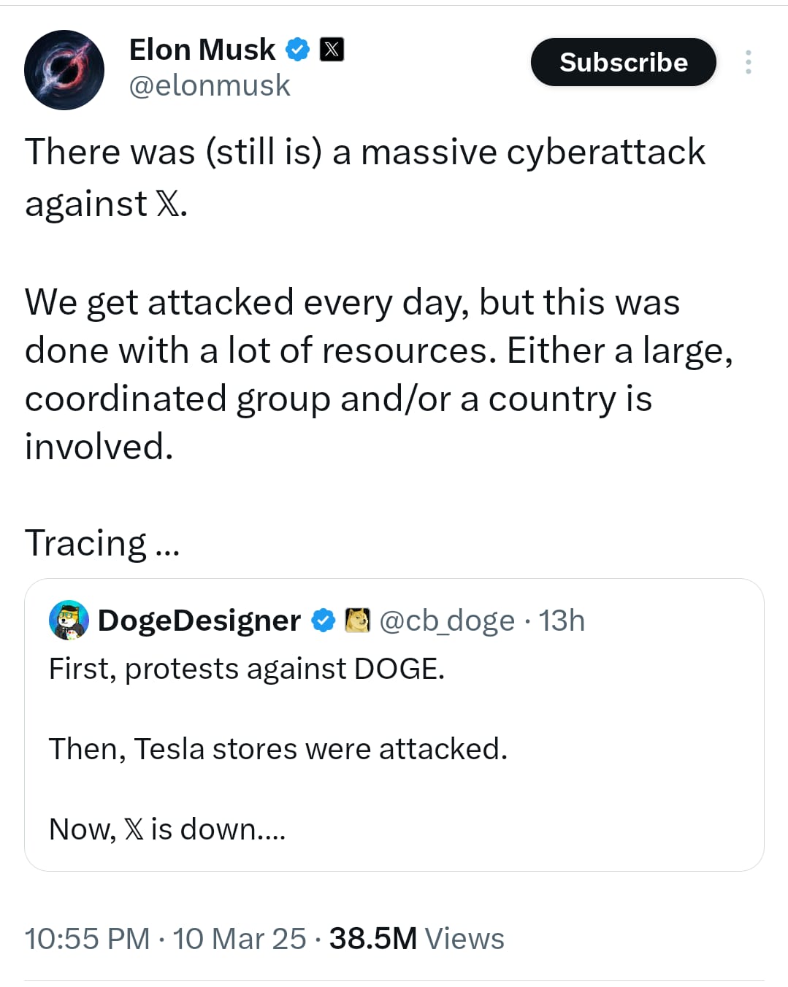Viewport: 788px width, 987px height.
Task: Click DogeDesigner's blue verified badge
Action: pyautogui.click(x=324, y=621)
